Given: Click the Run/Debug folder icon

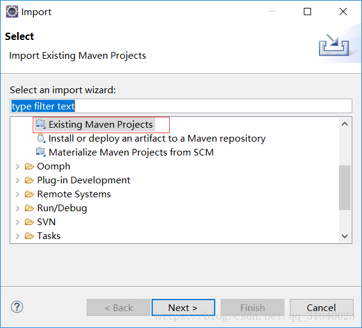Looking at the screenshot, I should tap(29, 208).
